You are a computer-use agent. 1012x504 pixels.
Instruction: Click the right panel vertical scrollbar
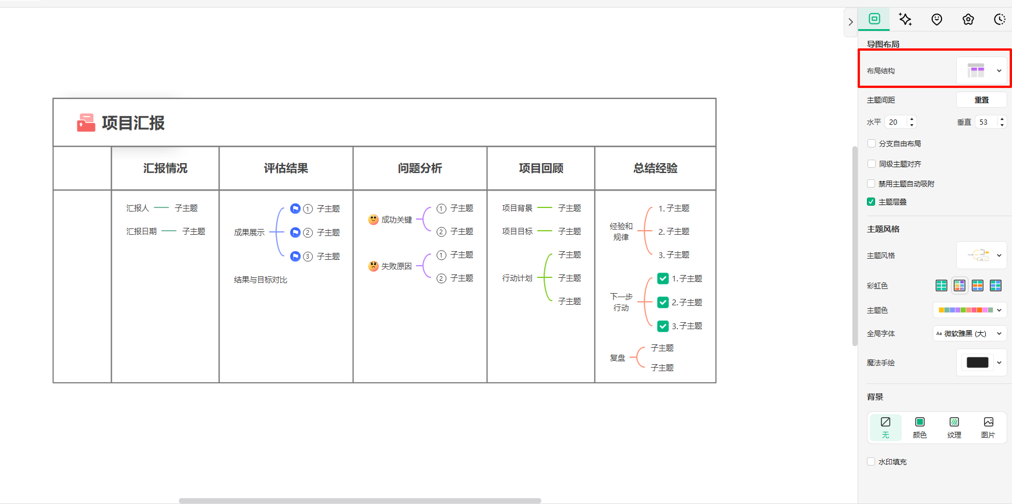click(855, 246)
